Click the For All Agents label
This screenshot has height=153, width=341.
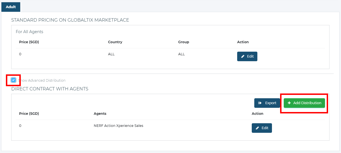coord(29,32)
